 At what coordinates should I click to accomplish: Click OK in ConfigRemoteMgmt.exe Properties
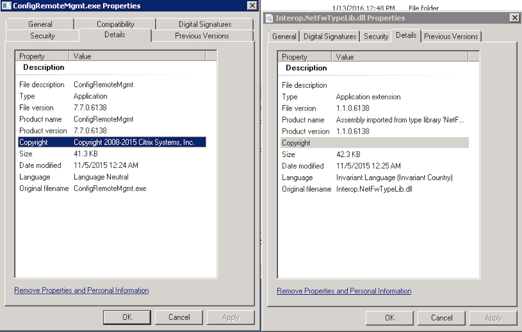(x=127, y=317)
